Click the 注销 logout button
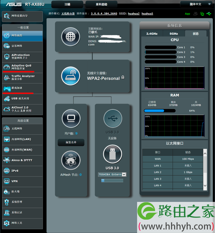Screen dimensions: 215x233 67,4
